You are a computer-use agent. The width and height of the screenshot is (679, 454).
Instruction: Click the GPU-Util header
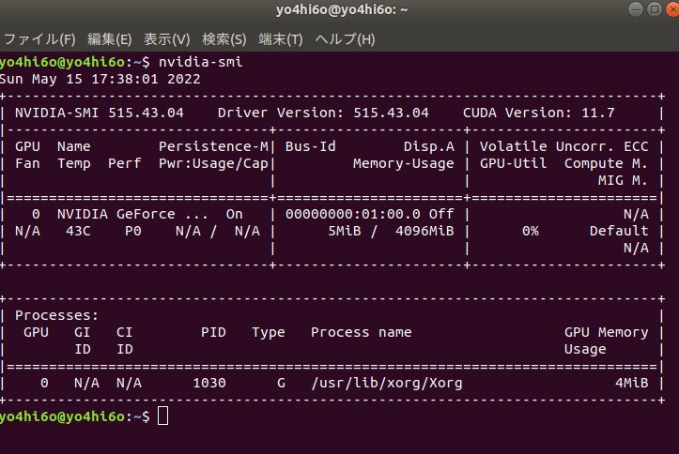pos(513,164)
